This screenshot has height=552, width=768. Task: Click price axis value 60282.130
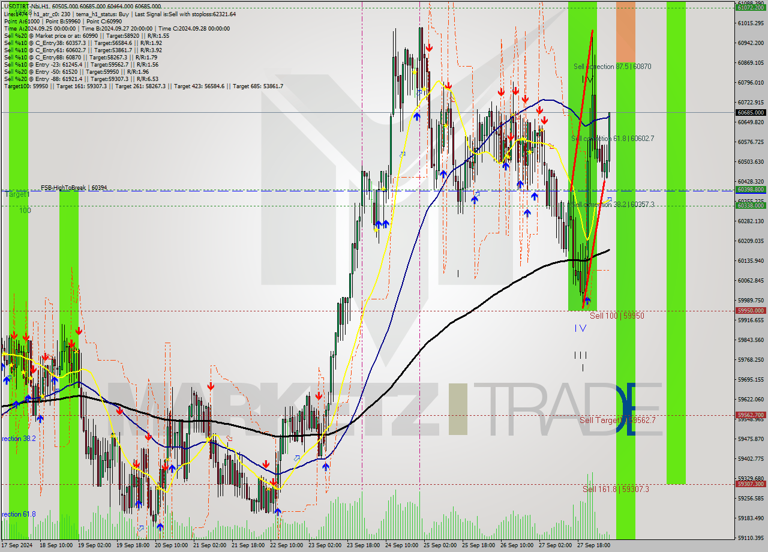[x=751, y=221]
